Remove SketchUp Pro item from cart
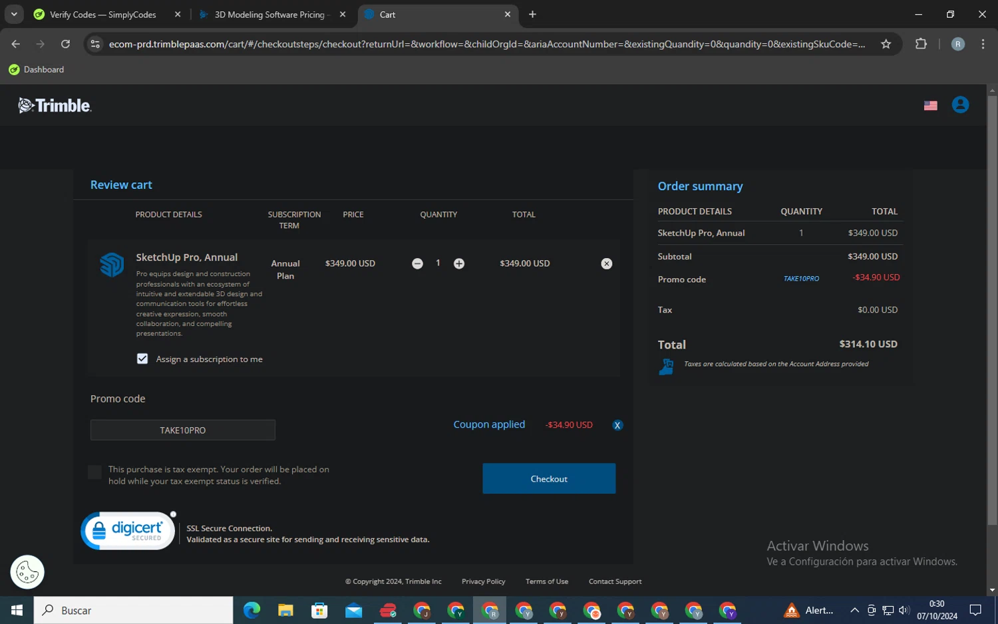The image size is (998, 624). 606,263
